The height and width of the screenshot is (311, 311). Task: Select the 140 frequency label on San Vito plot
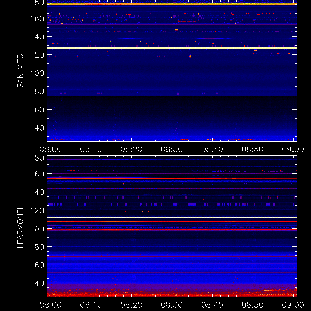(37, 37)
